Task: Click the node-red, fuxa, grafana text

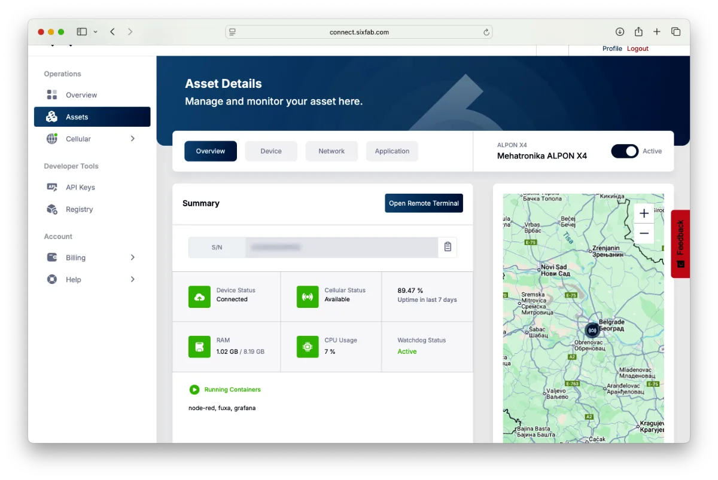Action: (x=222, y=408)
